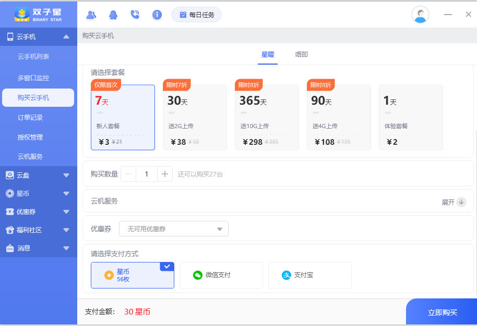Collapse the 云手机 sidebar section
The height and width of the screenshot is (326, 477).
[66, 37]
